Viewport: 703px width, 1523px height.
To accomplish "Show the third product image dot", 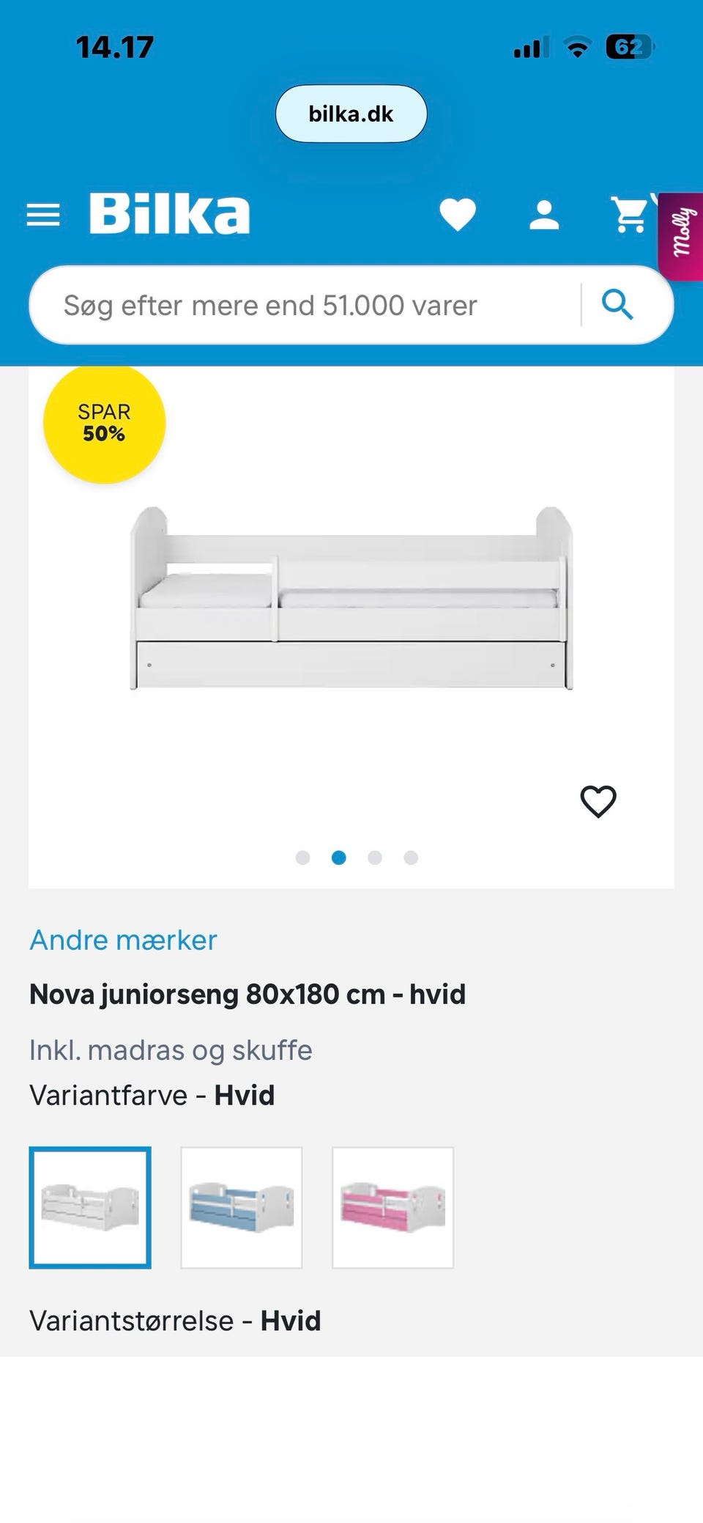I will [375, 858].
